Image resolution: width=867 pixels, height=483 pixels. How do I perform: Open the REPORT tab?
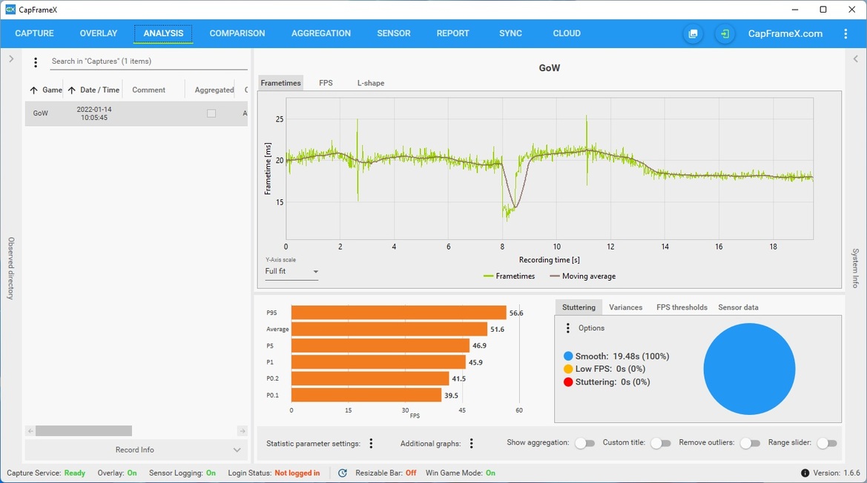[453, 33]
